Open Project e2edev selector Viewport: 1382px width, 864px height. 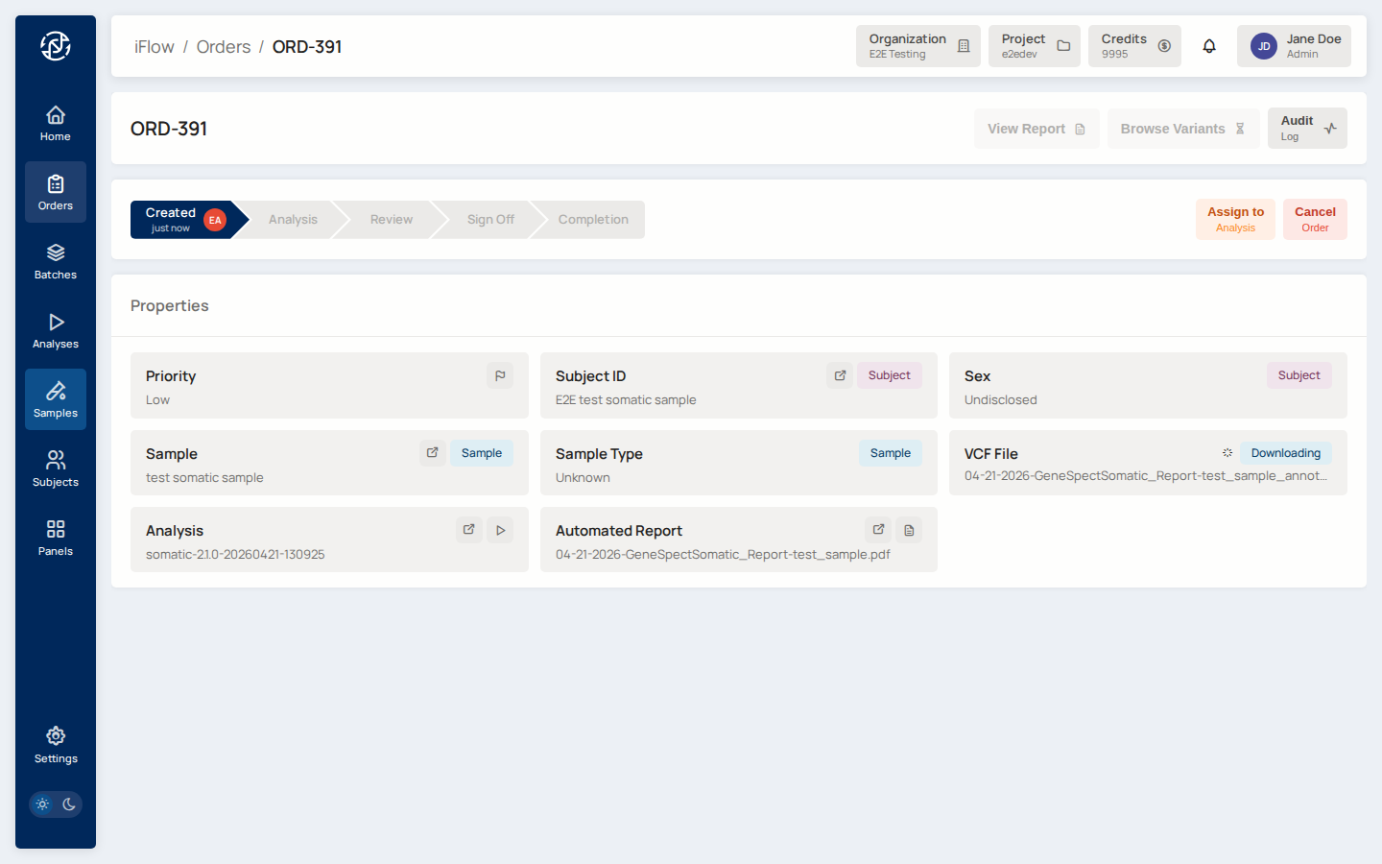pos(1035,46)
